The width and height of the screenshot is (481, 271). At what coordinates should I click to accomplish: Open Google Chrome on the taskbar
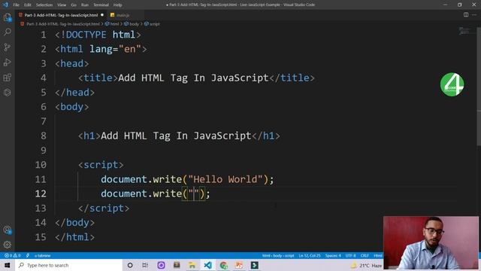pyautogui.click(x=223, y=265)
